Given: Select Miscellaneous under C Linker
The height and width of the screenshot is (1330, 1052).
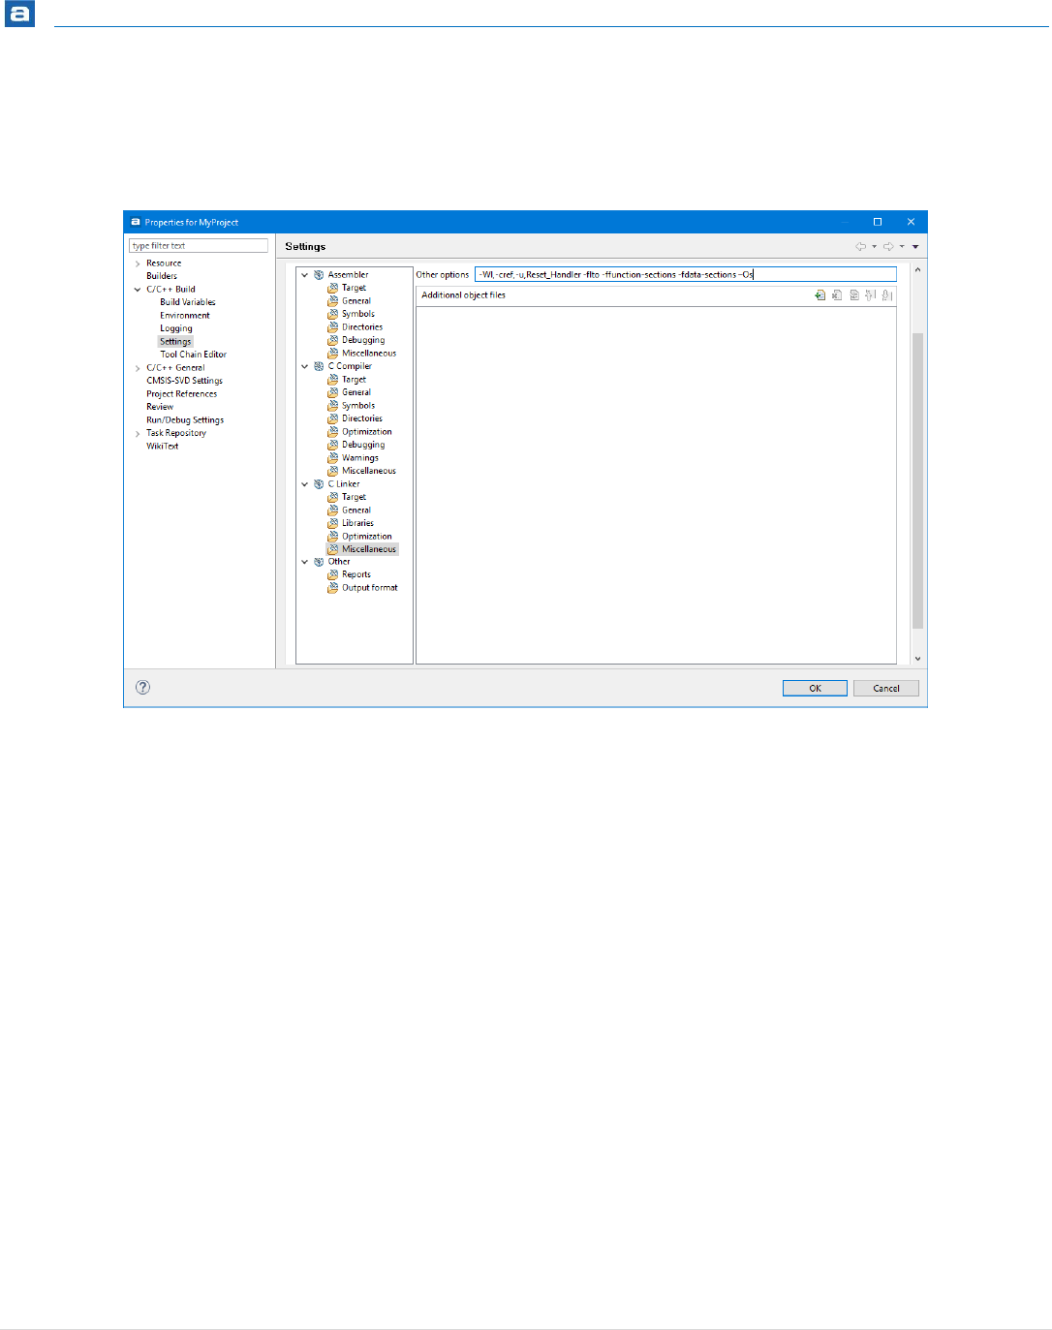Looking at the screenshot, I should coord(368,549).
